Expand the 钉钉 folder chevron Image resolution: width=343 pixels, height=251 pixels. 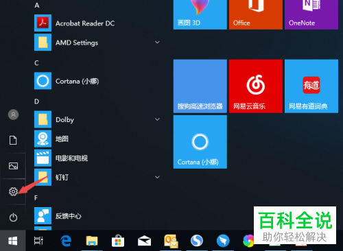157,177
